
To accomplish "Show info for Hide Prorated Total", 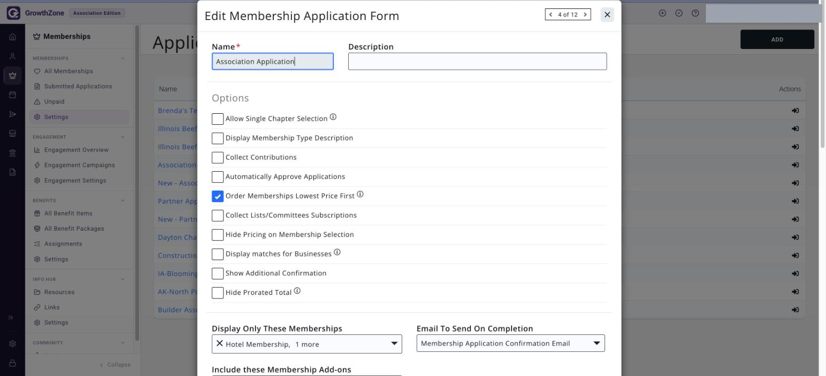I will pos(297,291).
